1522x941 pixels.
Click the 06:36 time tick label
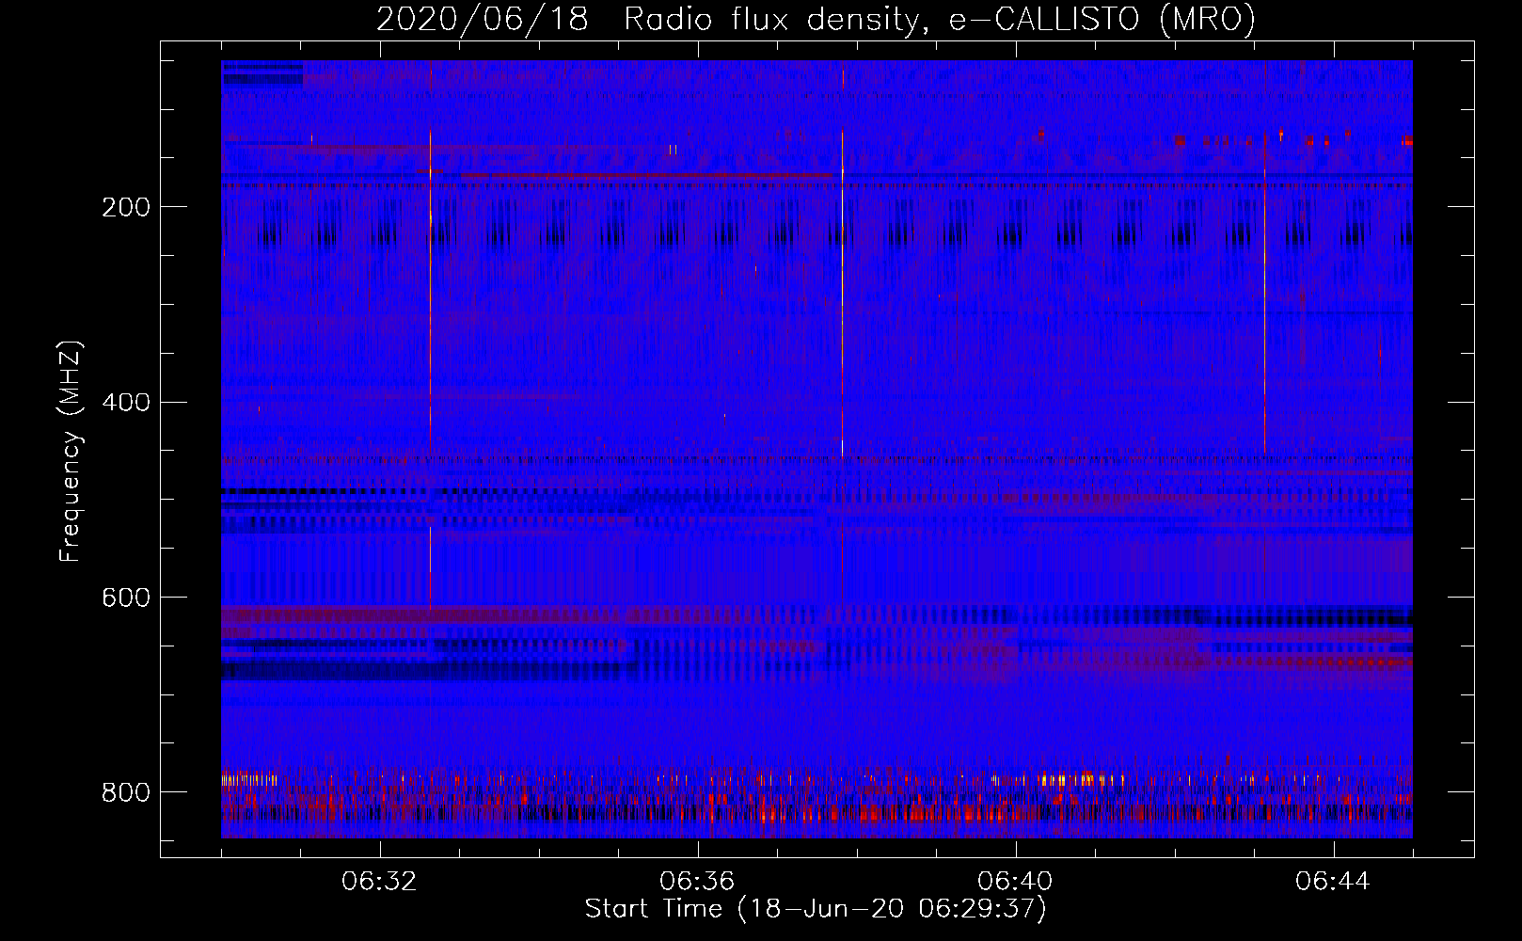(698, 882)
